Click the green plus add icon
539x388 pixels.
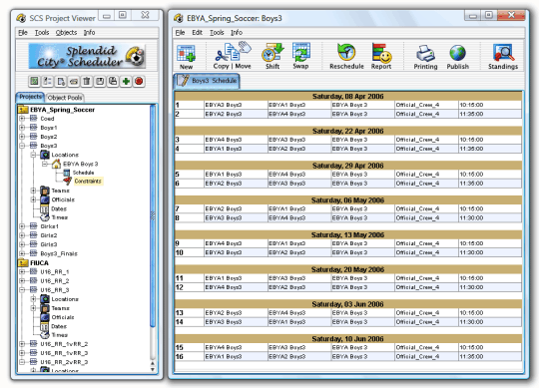point(126,82)
